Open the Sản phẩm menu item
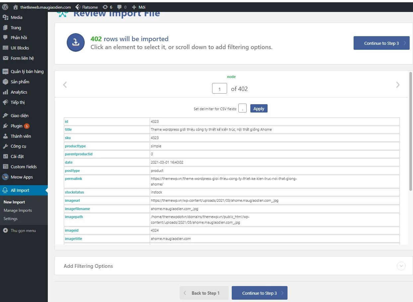413x302 pixels. [x=20, y=82]
